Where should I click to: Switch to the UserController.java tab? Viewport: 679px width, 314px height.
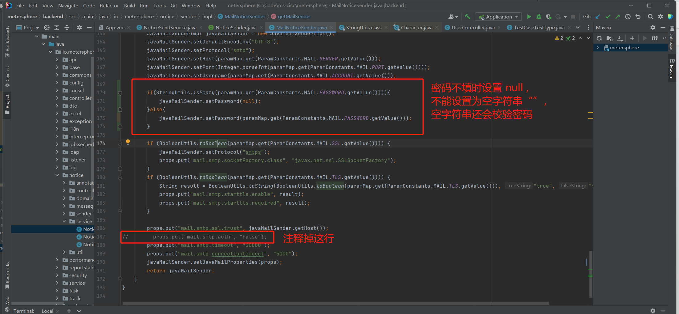point(473,27)
